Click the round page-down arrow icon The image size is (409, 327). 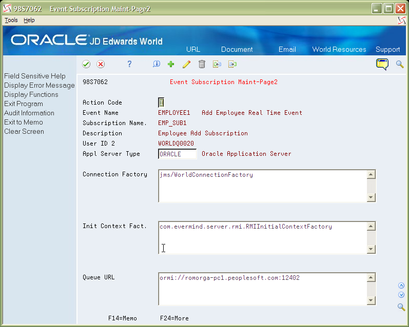tap(401, 295)
